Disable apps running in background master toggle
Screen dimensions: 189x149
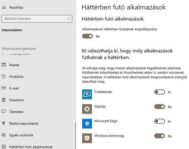(x=87, y=36)
